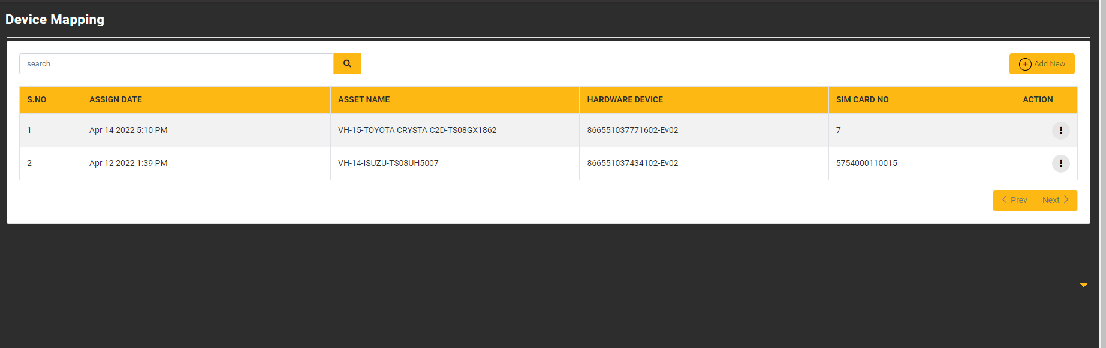Sort by the ASSIGN DATE column header
Image resolution: width=1106 pixels, height=348 pixels.
tap(116, 100)
